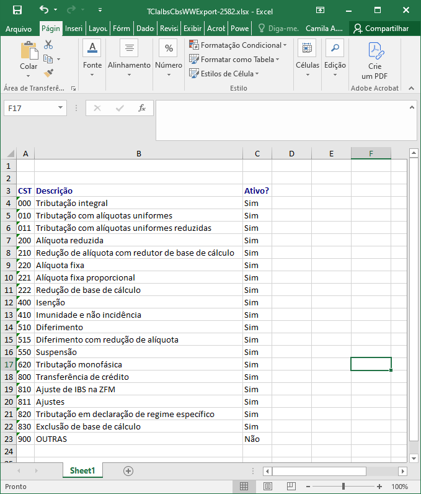Open Create PDF in Adobe Acrobat
The width and height of the screenshot is (421, 494).
[374, 61]
